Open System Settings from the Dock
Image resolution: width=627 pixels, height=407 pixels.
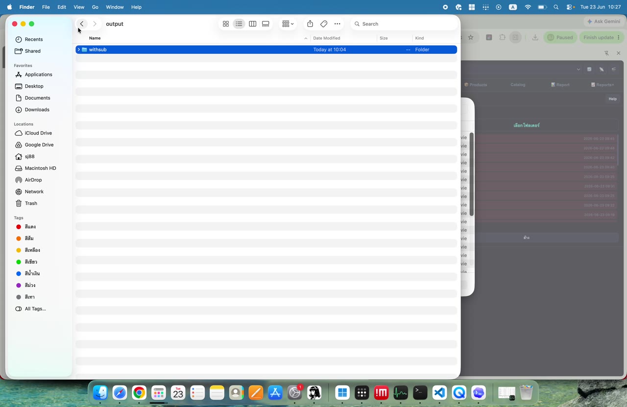(x=295, y=393)
